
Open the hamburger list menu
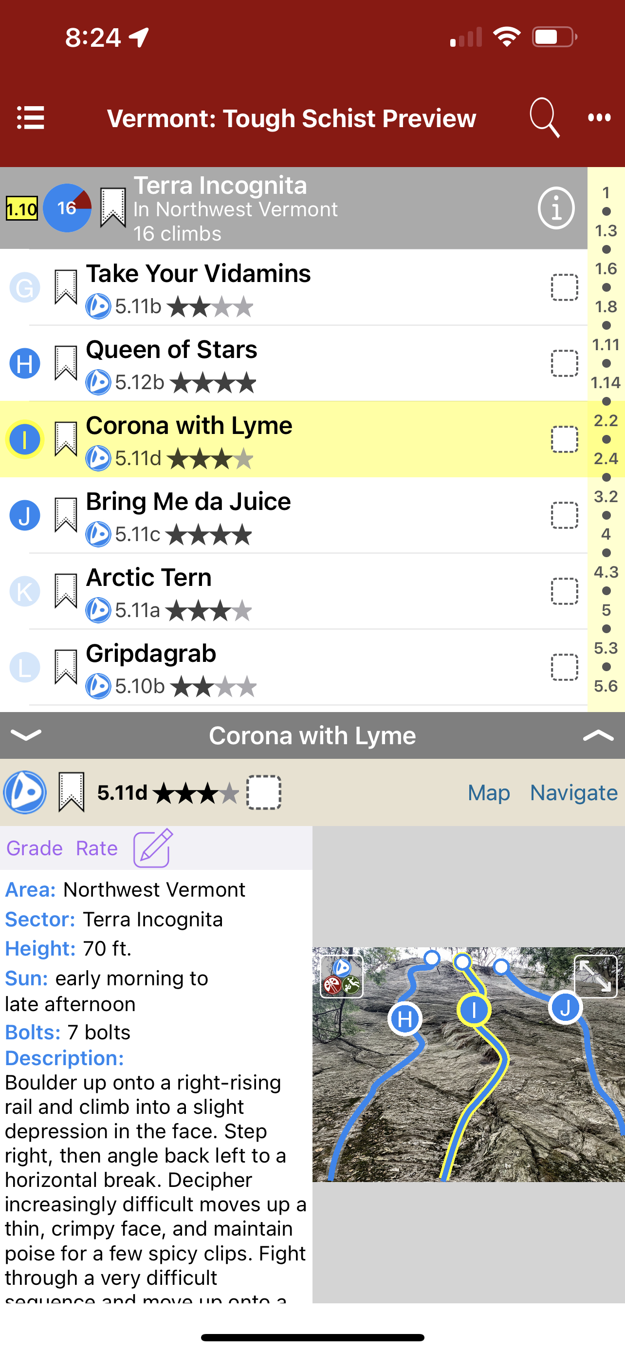click(31, 118)
